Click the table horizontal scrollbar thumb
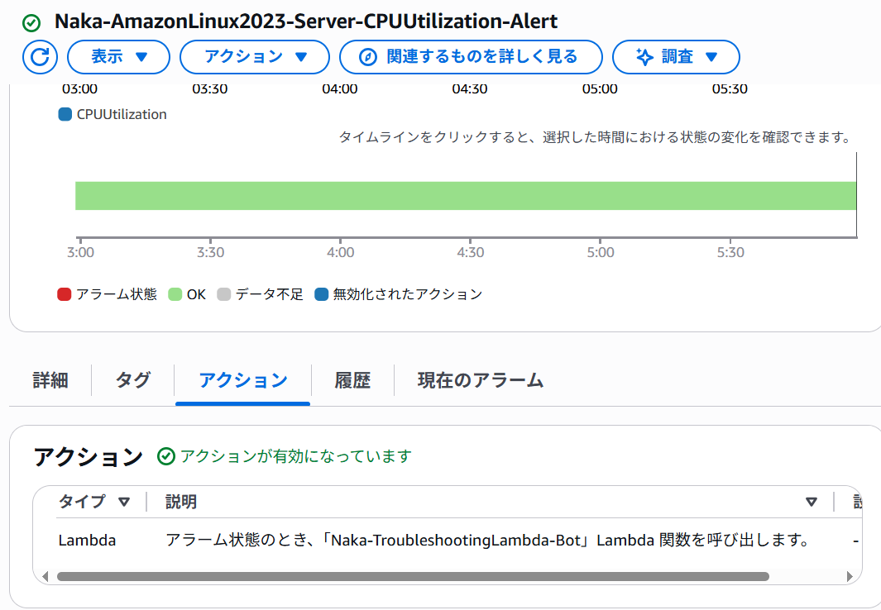Image resolution: width=881 pixels, height=610 pixels. click(413, 576)
